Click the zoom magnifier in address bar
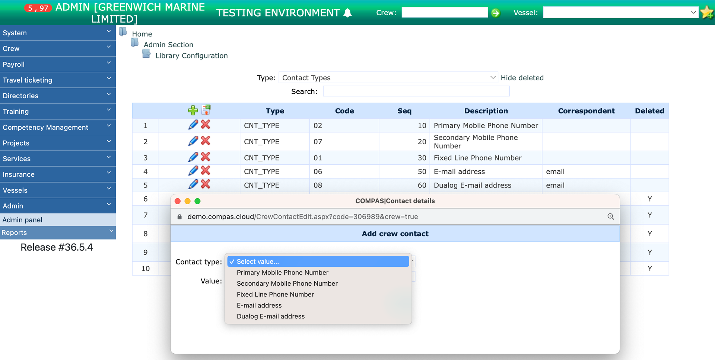This screenshot has height=360, width=715. (611, 217)
